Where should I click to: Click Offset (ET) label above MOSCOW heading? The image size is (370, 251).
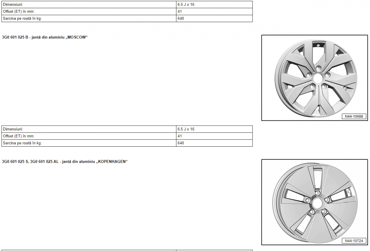click(19, 12)
